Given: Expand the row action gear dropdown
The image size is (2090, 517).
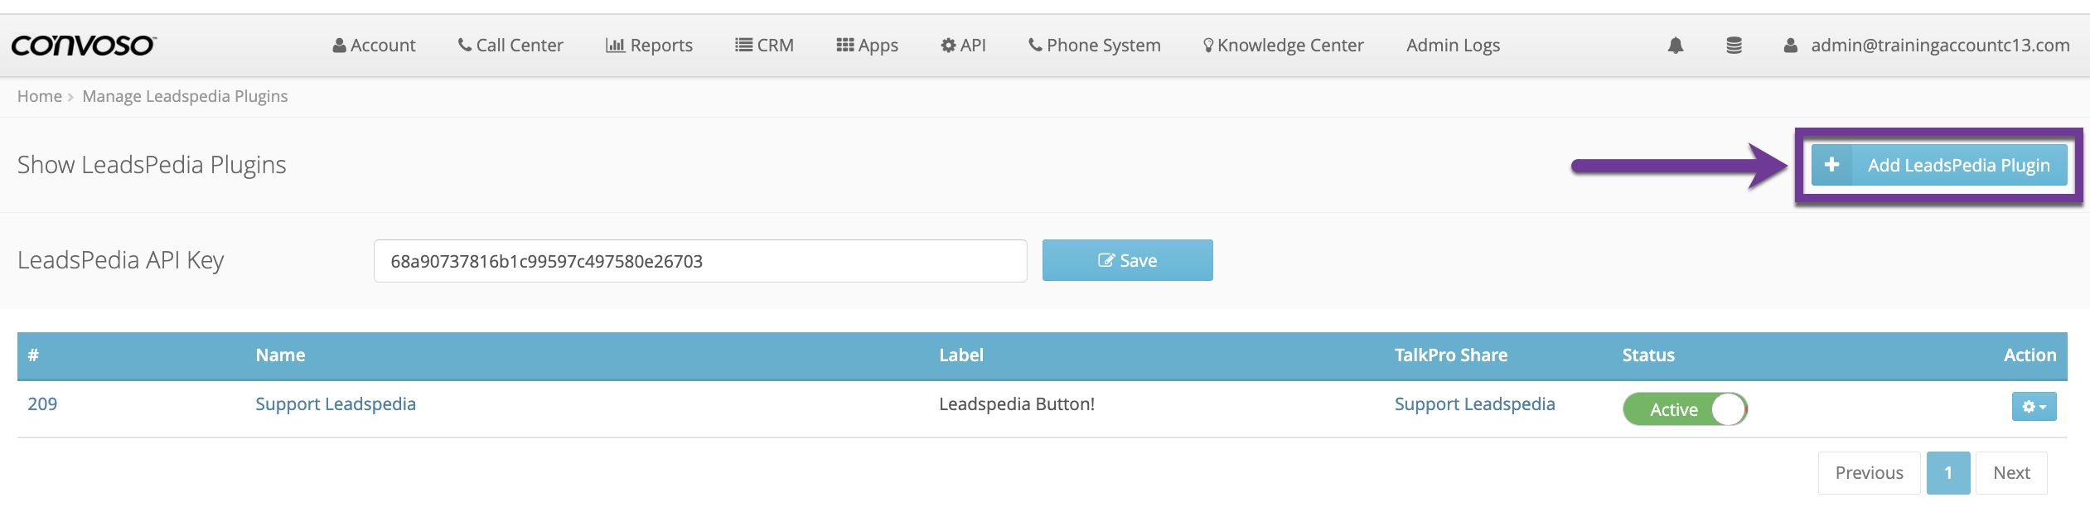Looking at the screenshot, I should tap(2034, 407).
